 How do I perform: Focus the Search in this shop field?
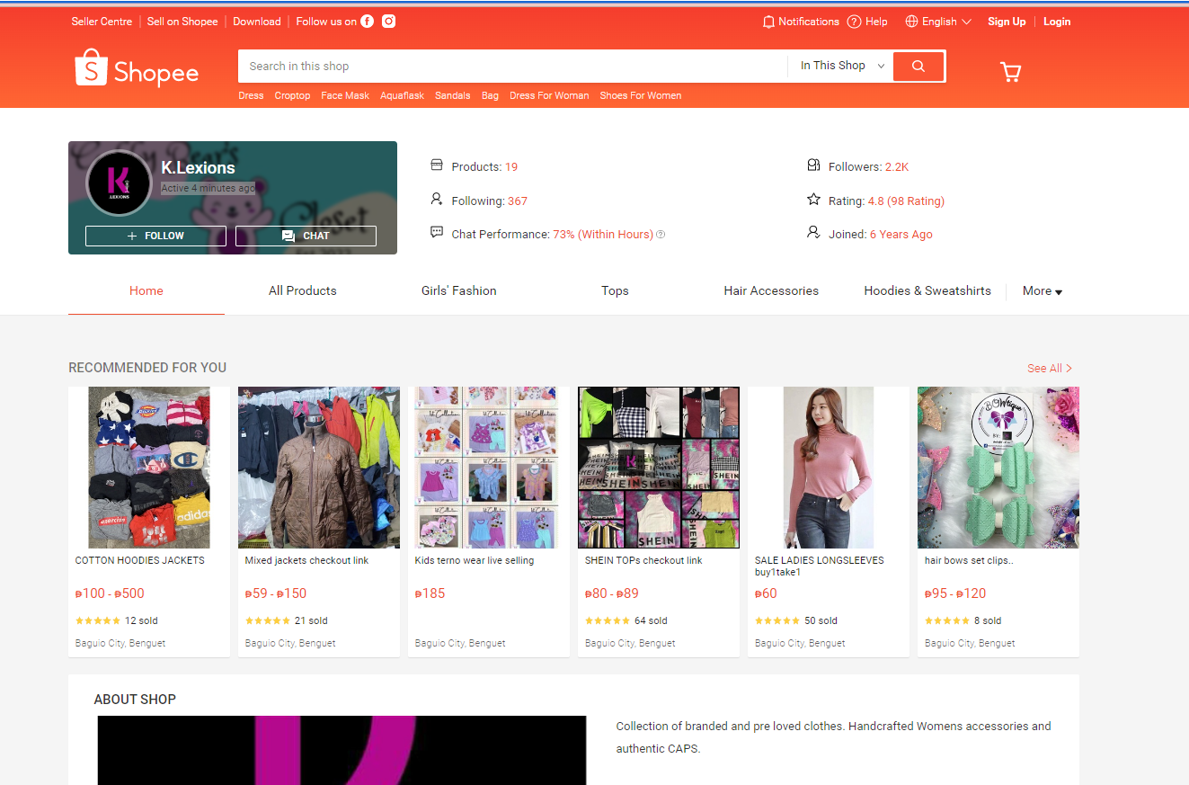(x=513, y=67)
